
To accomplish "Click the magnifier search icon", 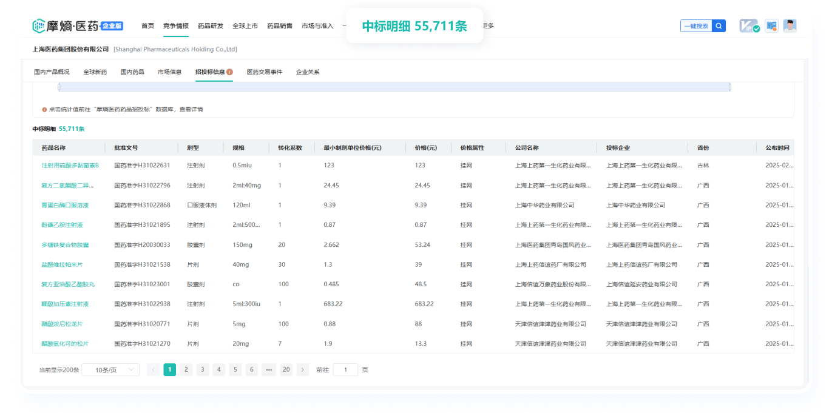I will pos(719,26).
